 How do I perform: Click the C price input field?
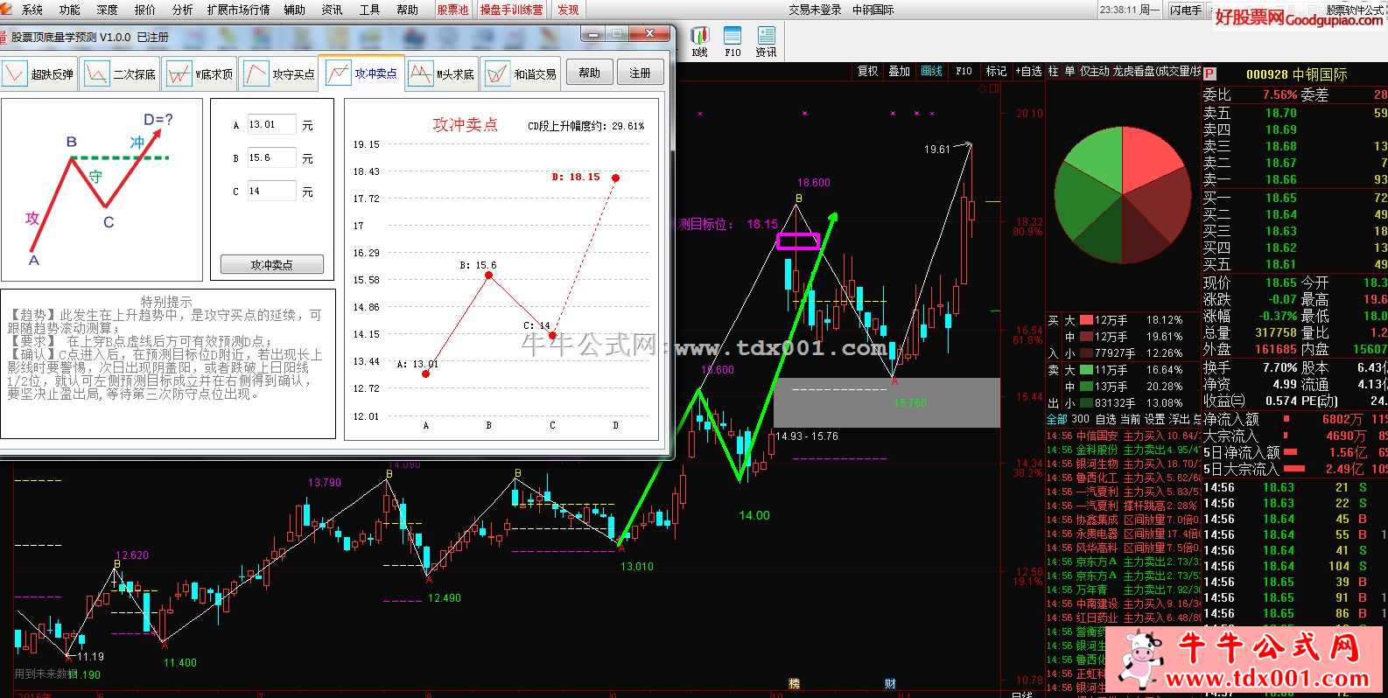tap(271, 191)
